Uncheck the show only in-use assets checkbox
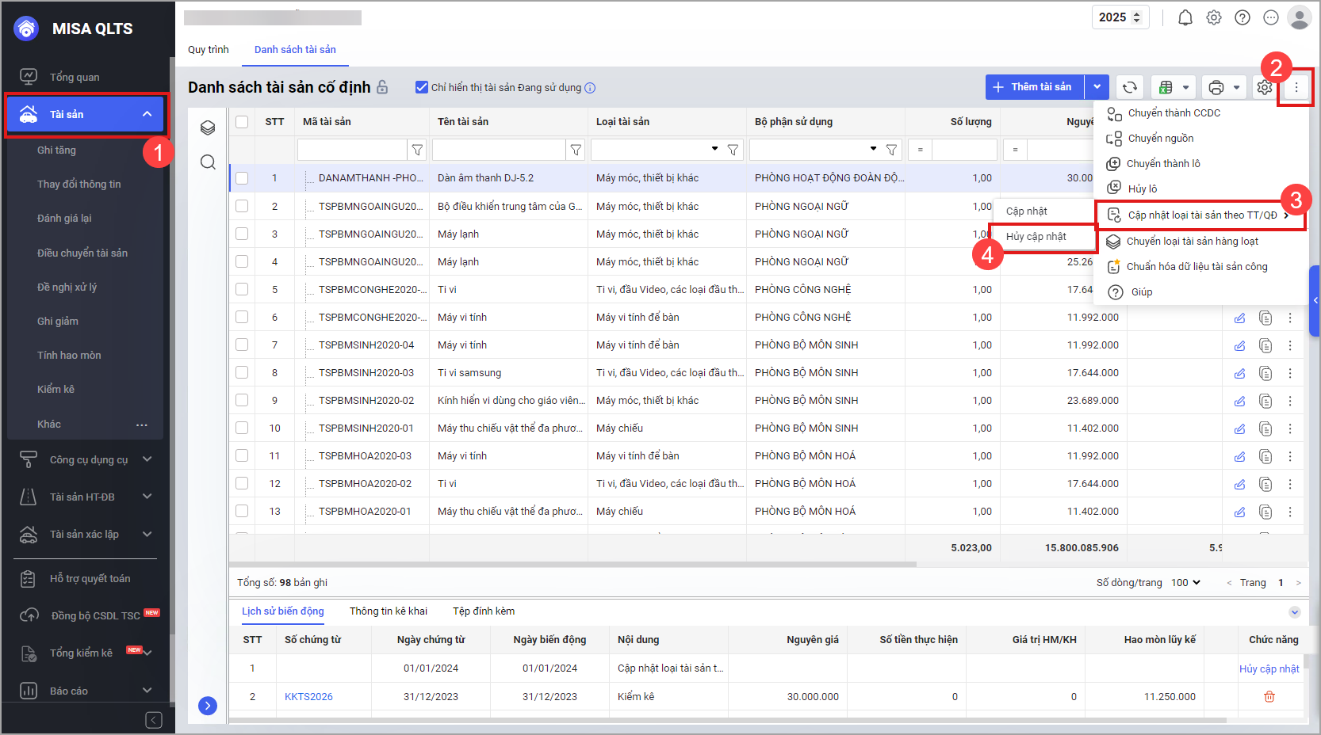This screenshot has height=735, width=1321. tap(422, 87)
